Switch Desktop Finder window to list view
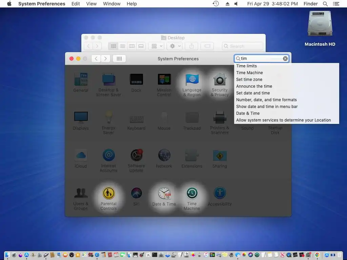This screenshot has height=260, width=347. (122, 46)
